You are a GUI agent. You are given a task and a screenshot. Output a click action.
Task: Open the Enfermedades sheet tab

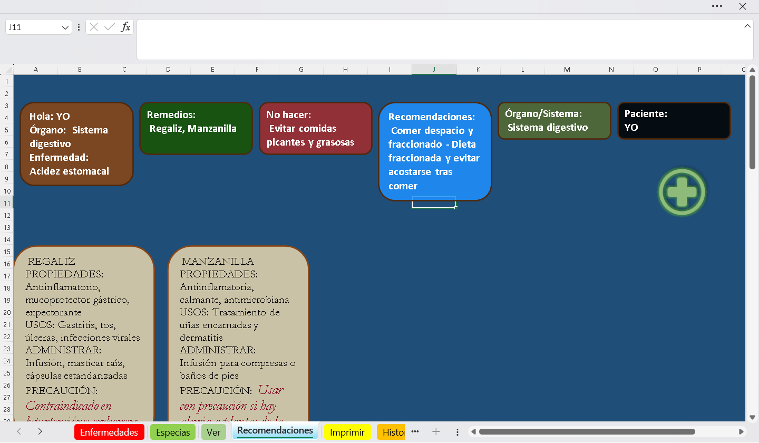(109, 432)
